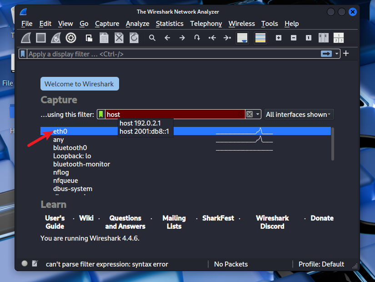Reload this capture file icon
This screenshot has height=282, width=375.
point(134,38)
